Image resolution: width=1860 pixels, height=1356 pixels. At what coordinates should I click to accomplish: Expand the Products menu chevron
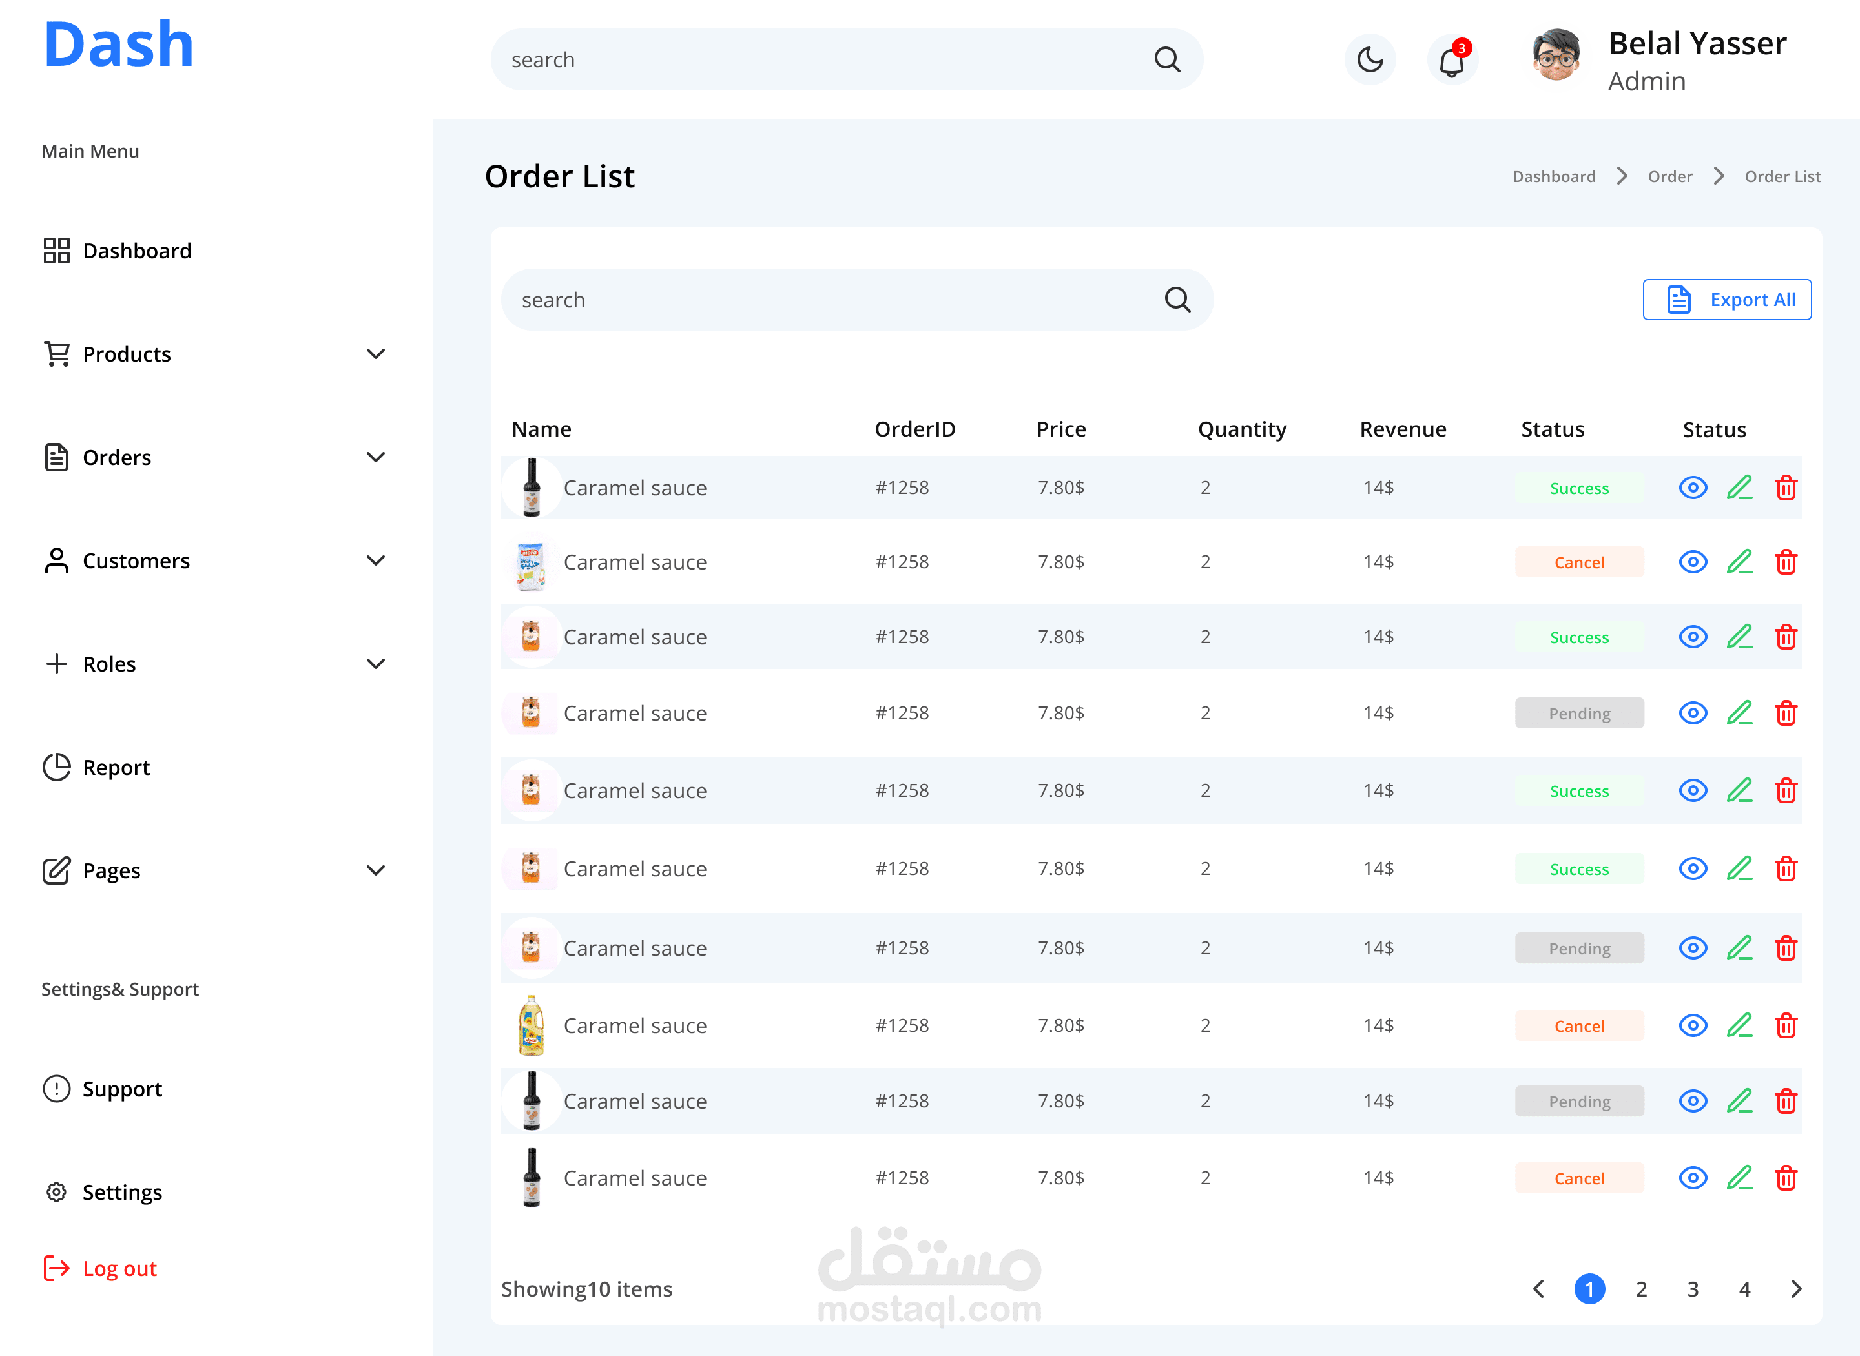point(376,354)
